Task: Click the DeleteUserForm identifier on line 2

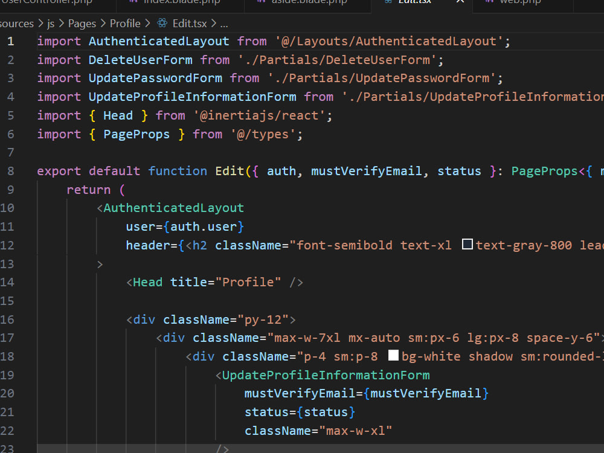Action: coord(140,60)
